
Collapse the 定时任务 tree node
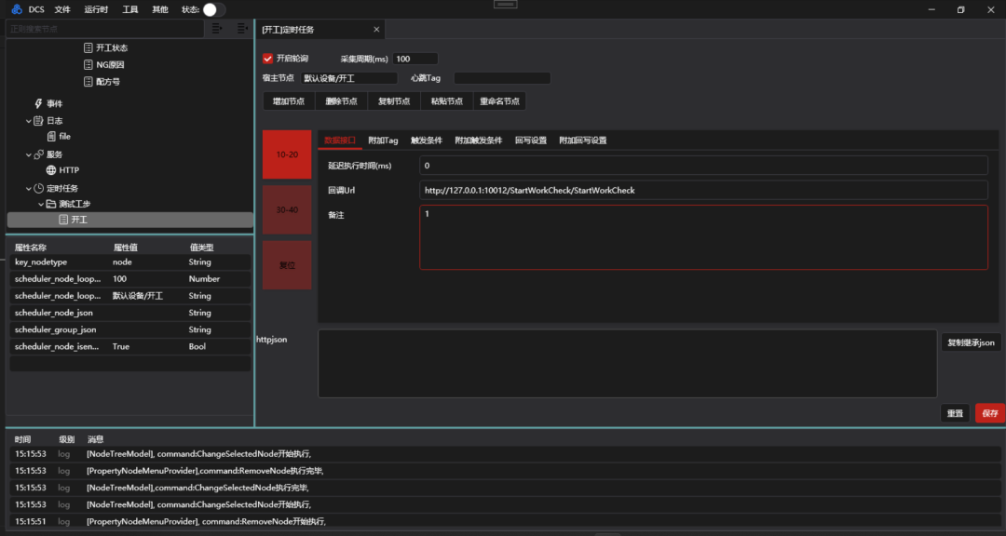tap(28, 189)
